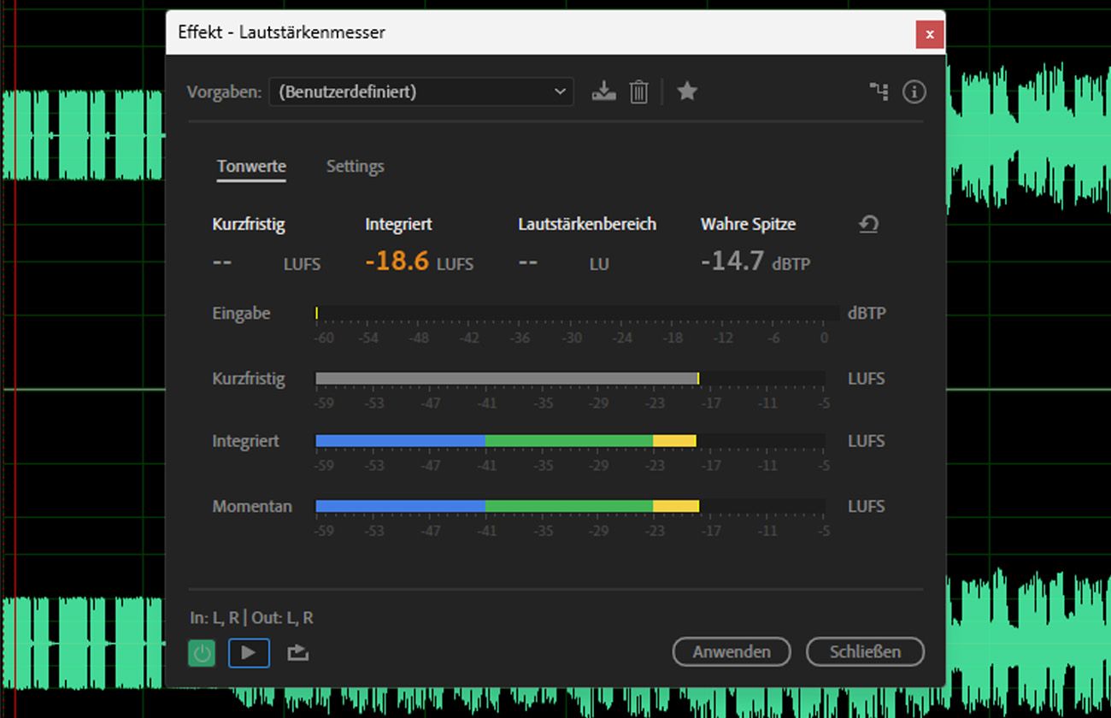
Task: Open the Settings tab
Action: point(355,167)
